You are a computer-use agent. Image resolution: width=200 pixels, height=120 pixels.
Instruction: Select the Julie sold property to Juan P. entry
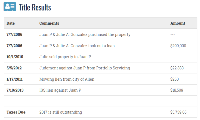[x=65, y=57]
